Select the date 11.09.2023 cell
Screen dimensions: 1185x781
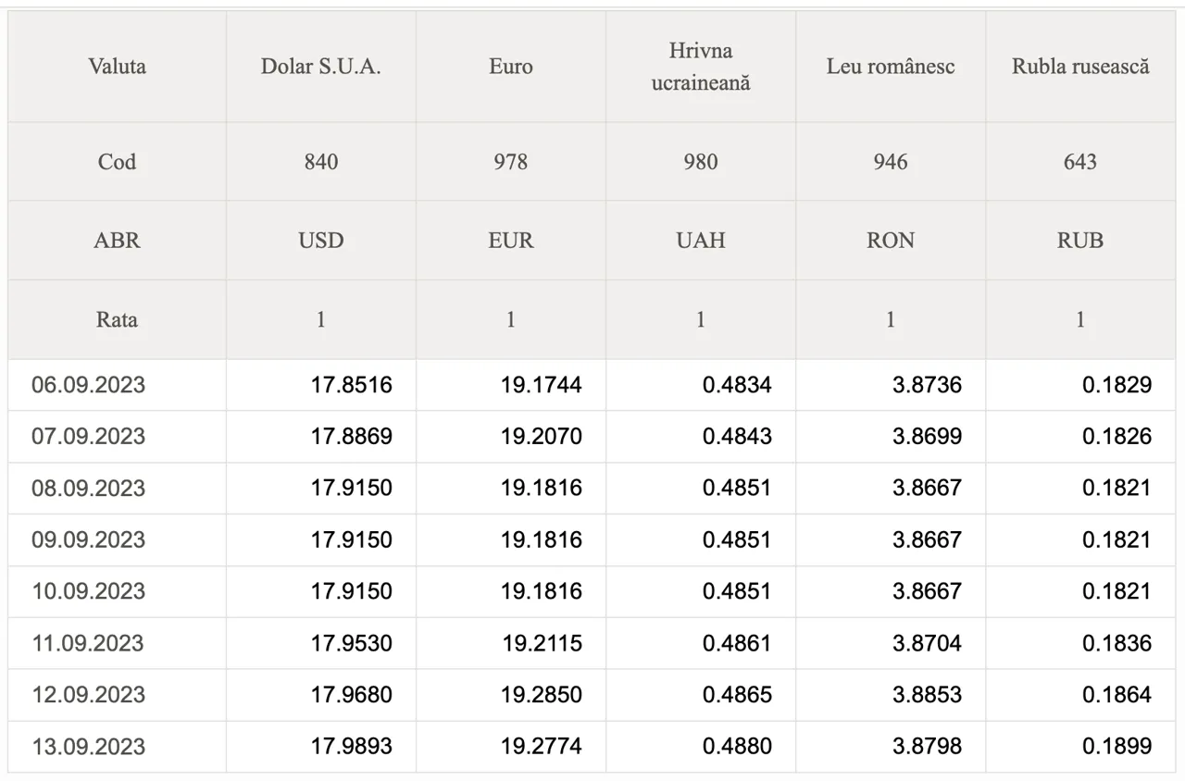(117, 643)
